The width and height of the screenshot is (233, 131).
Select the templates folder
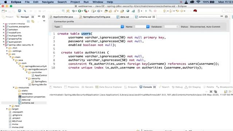coord(27,94)
